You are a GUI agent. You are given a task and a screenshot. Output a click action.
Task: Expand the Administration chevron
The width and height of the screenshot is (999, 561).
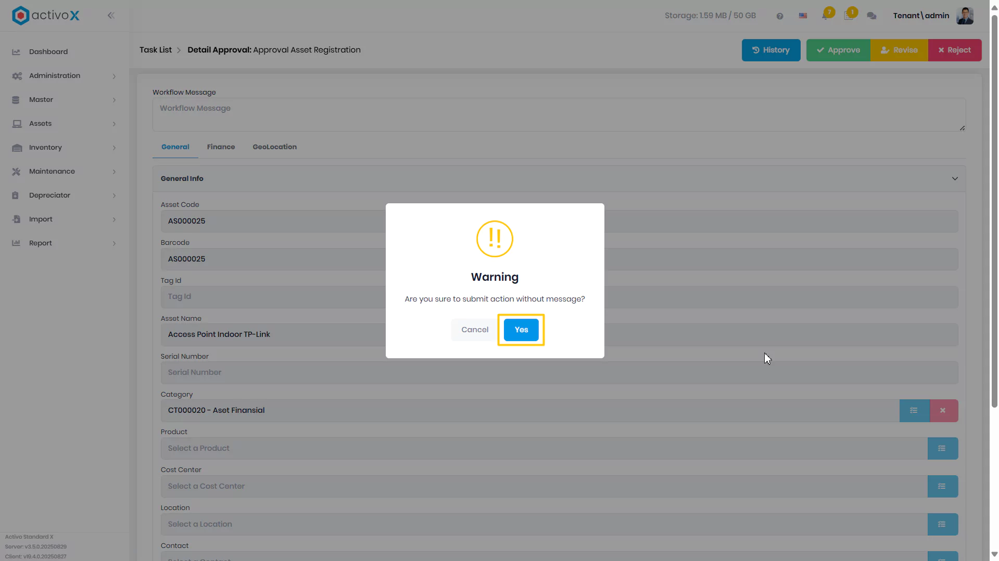point(114,76)
